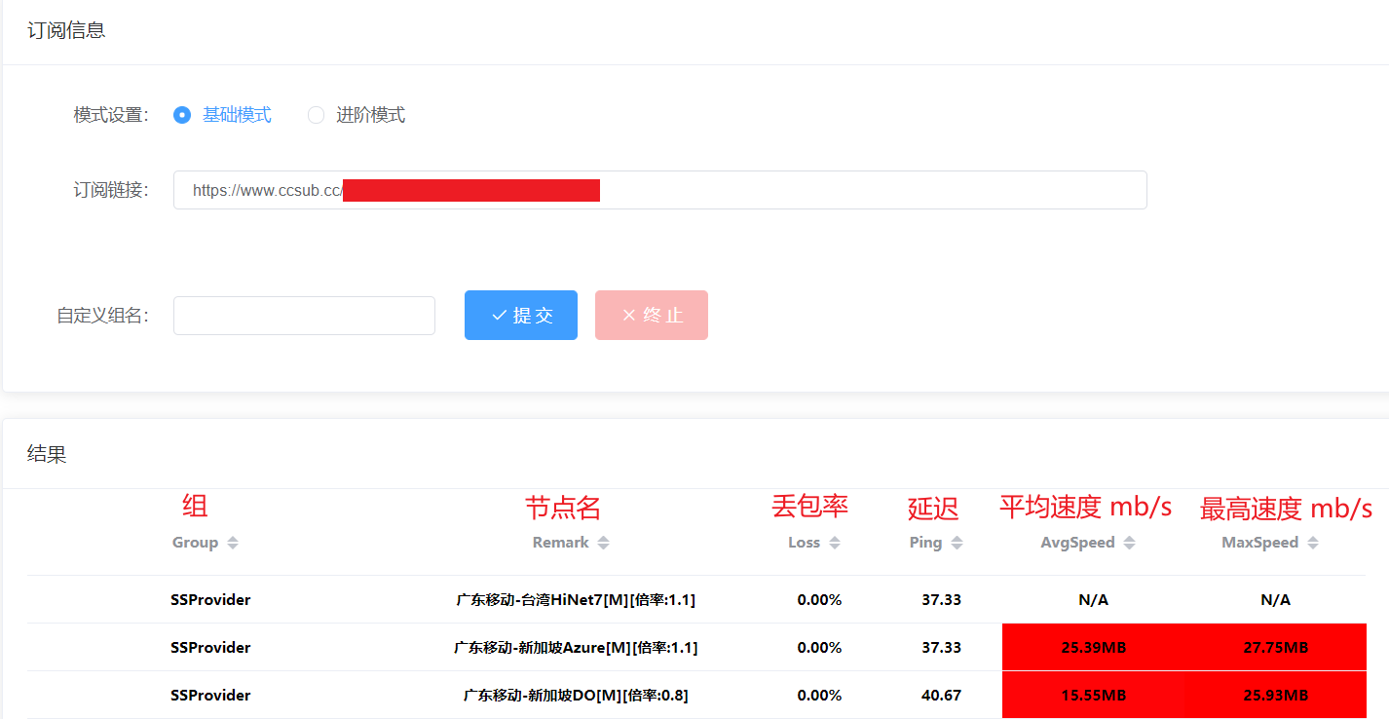Click the 终止 stop button
This screenshot has height=719, width=1389.
(x=652, y=315)
